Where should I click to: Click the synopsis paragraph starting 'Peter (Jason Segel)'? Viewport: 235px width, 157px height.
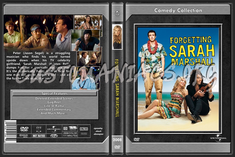[x=38, y=66]
